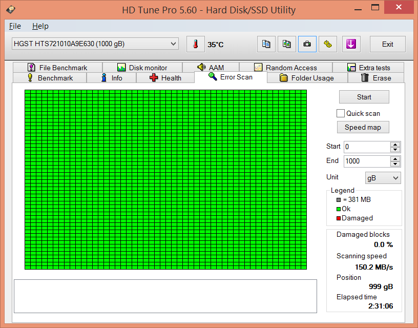
Task: Select the Error Scan tab
Action: (231, 77)
